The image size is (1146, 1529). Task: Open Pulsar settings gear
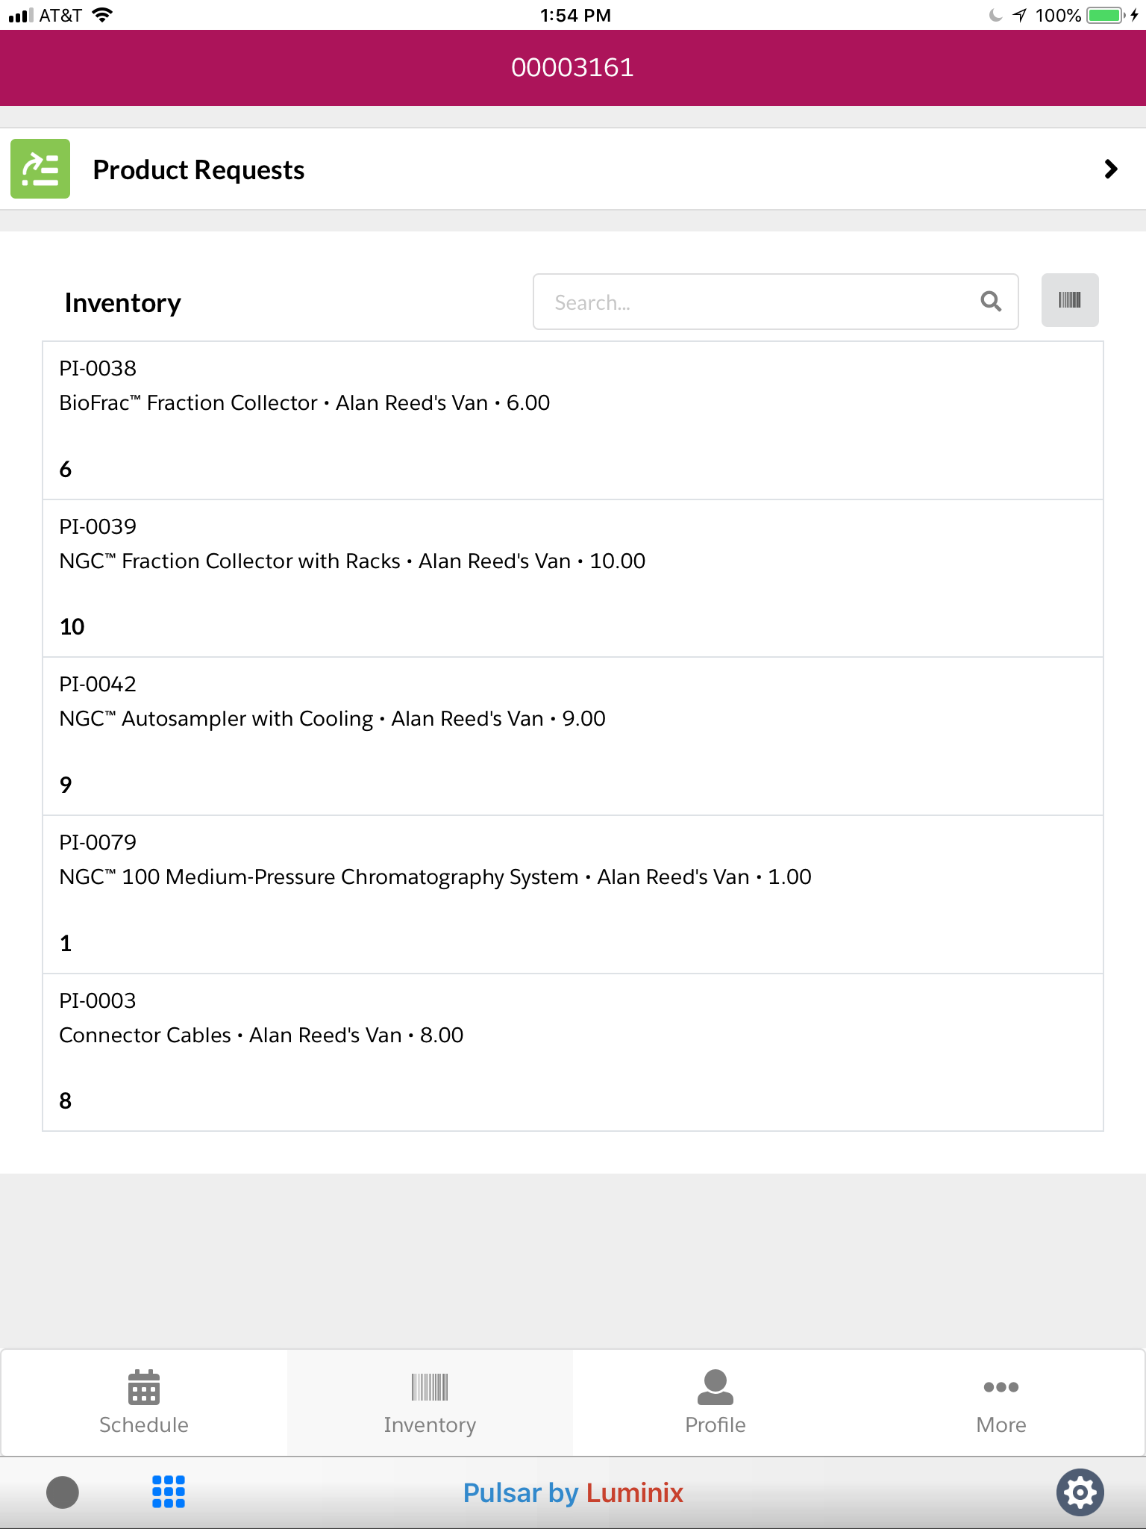1080,1492
